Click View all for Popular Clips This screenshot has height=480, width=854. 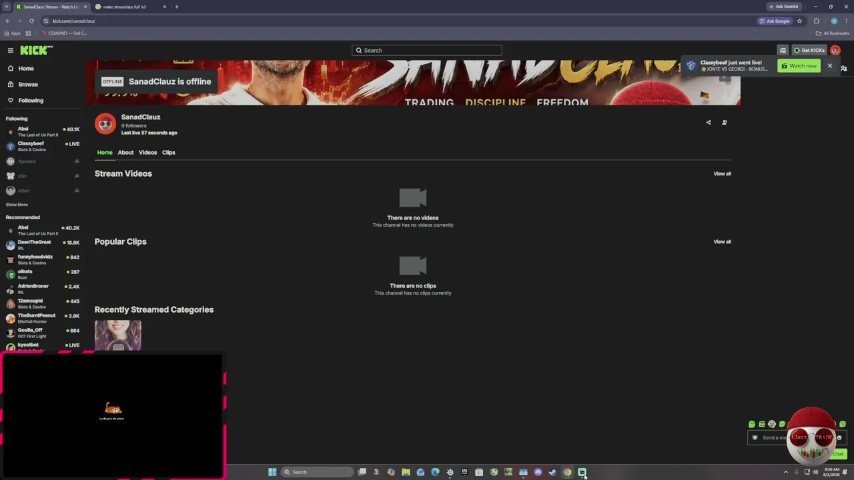(x=722, y=242)
